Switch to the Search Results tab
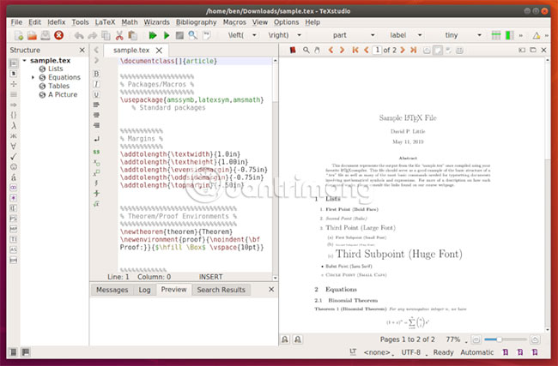The image size is (558, 366). (x=221, y=290)
